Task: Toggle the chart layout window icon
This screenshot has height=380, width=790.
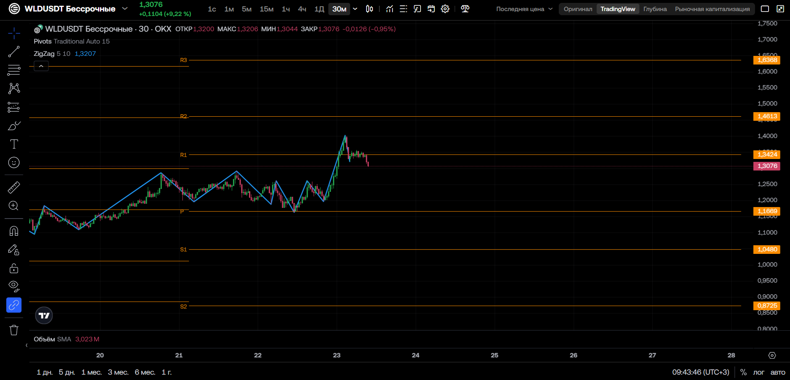Action: pyautogui.click(x=765, y=9)
